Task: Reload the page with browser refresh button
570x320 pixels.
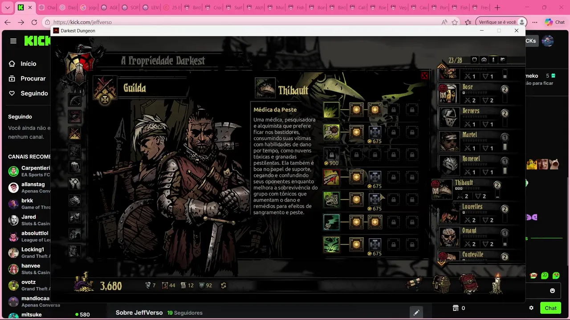Action: coord(34,22)
